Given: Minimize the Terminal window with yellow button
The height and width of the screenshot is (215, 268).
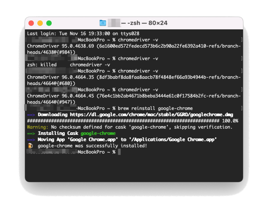Looking at the screenshot, I should tap(40, 23).
